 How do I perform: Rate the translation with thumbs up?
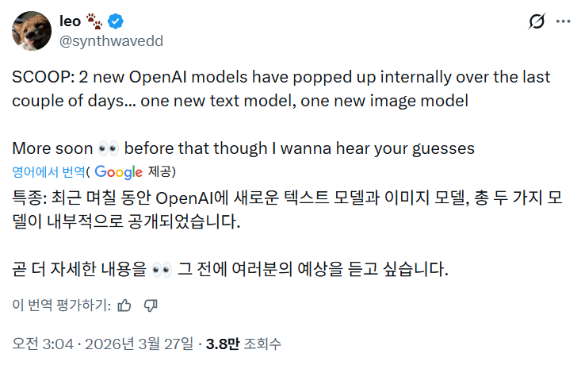pyautogui.click(x=124, y=305)
